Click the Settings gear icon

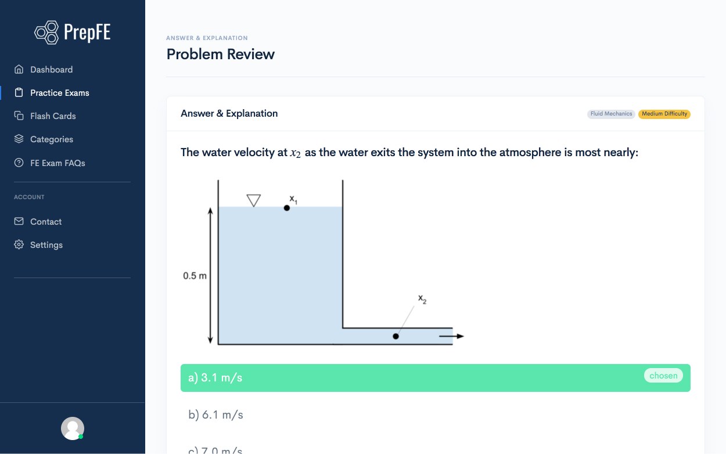pyautogui.click(x=19, y=245)
